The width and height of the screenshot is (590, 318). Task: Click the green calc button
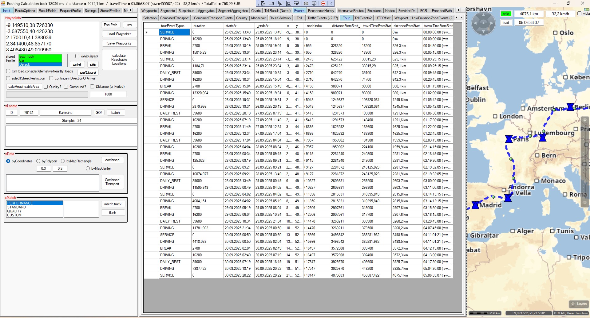point(506,14)
